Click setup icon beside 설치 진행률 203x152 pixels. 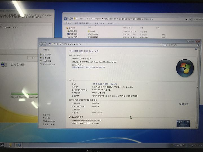(x=3, y=64)
